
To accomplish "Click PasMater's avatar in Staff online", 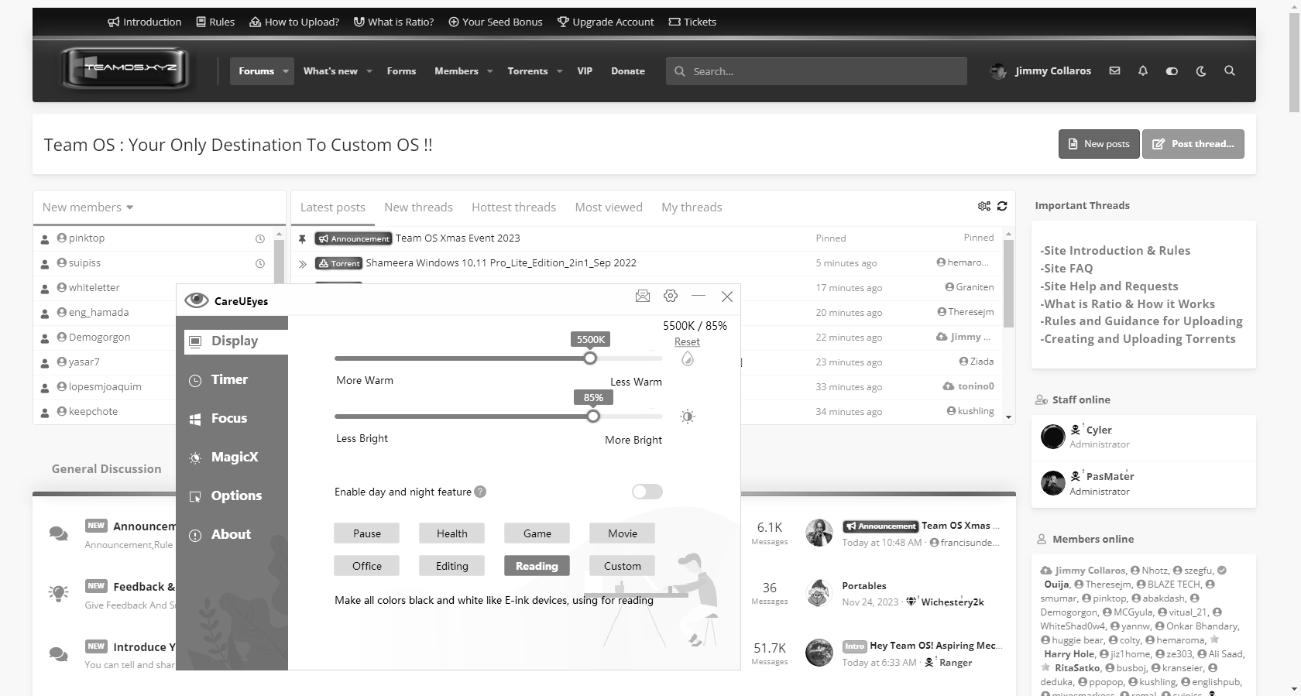I will [x=1053, y=483].
